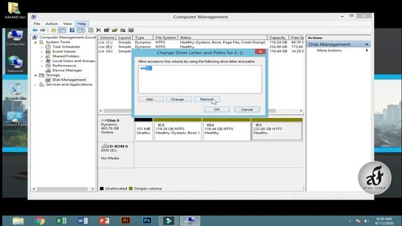Open File Explorer from the taskbar
The image size is (402, 226).
tap(18, 220)
